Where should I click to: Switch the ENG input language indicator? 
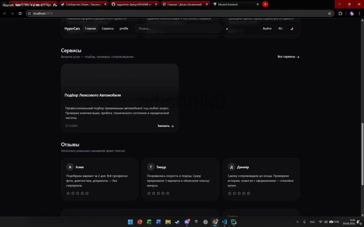[x=312, y=222]
